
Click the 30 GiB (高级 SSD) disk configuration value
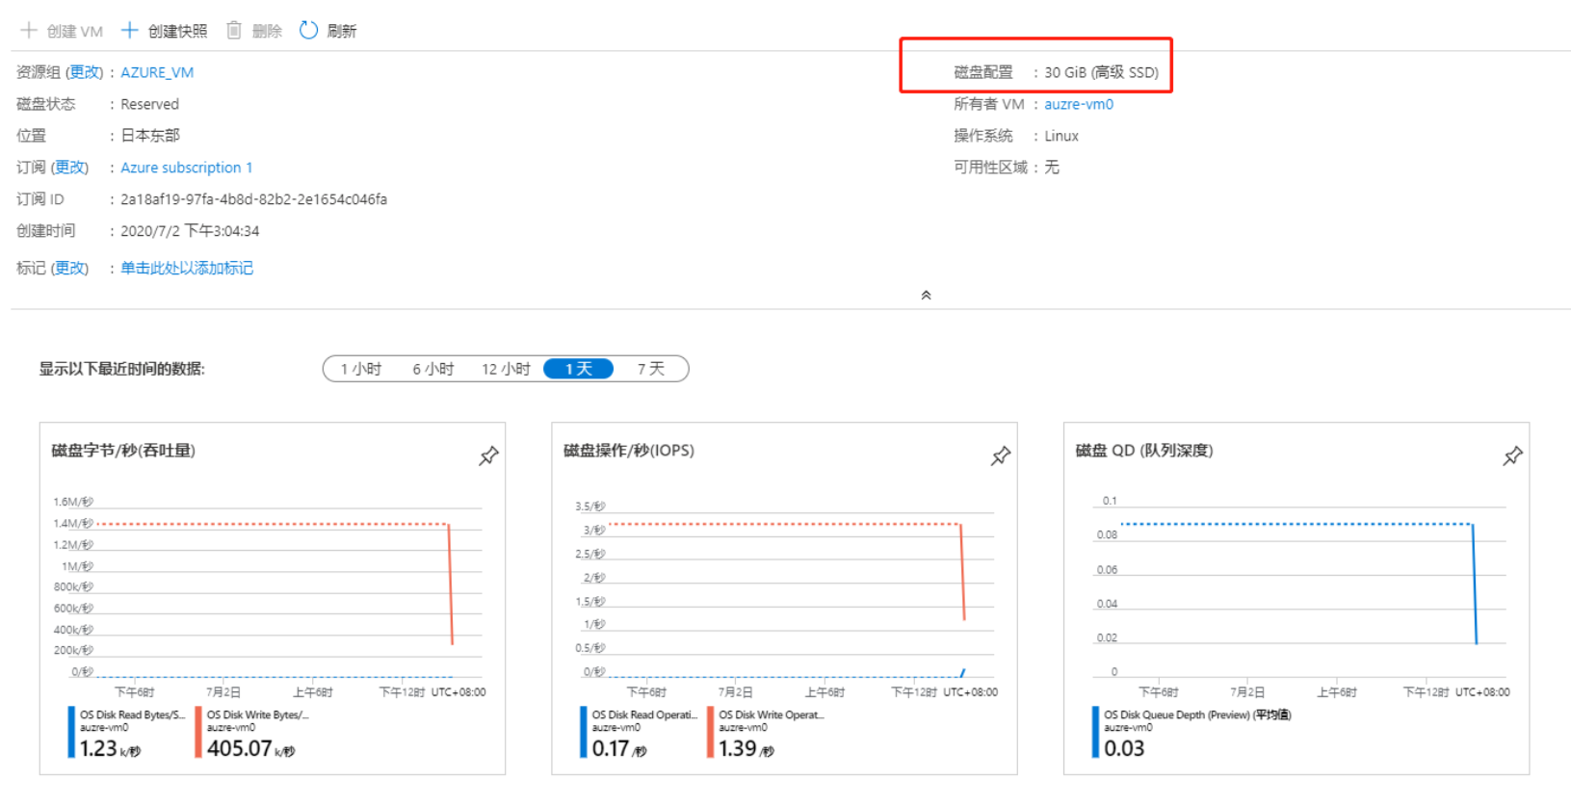pos(1102,72)
